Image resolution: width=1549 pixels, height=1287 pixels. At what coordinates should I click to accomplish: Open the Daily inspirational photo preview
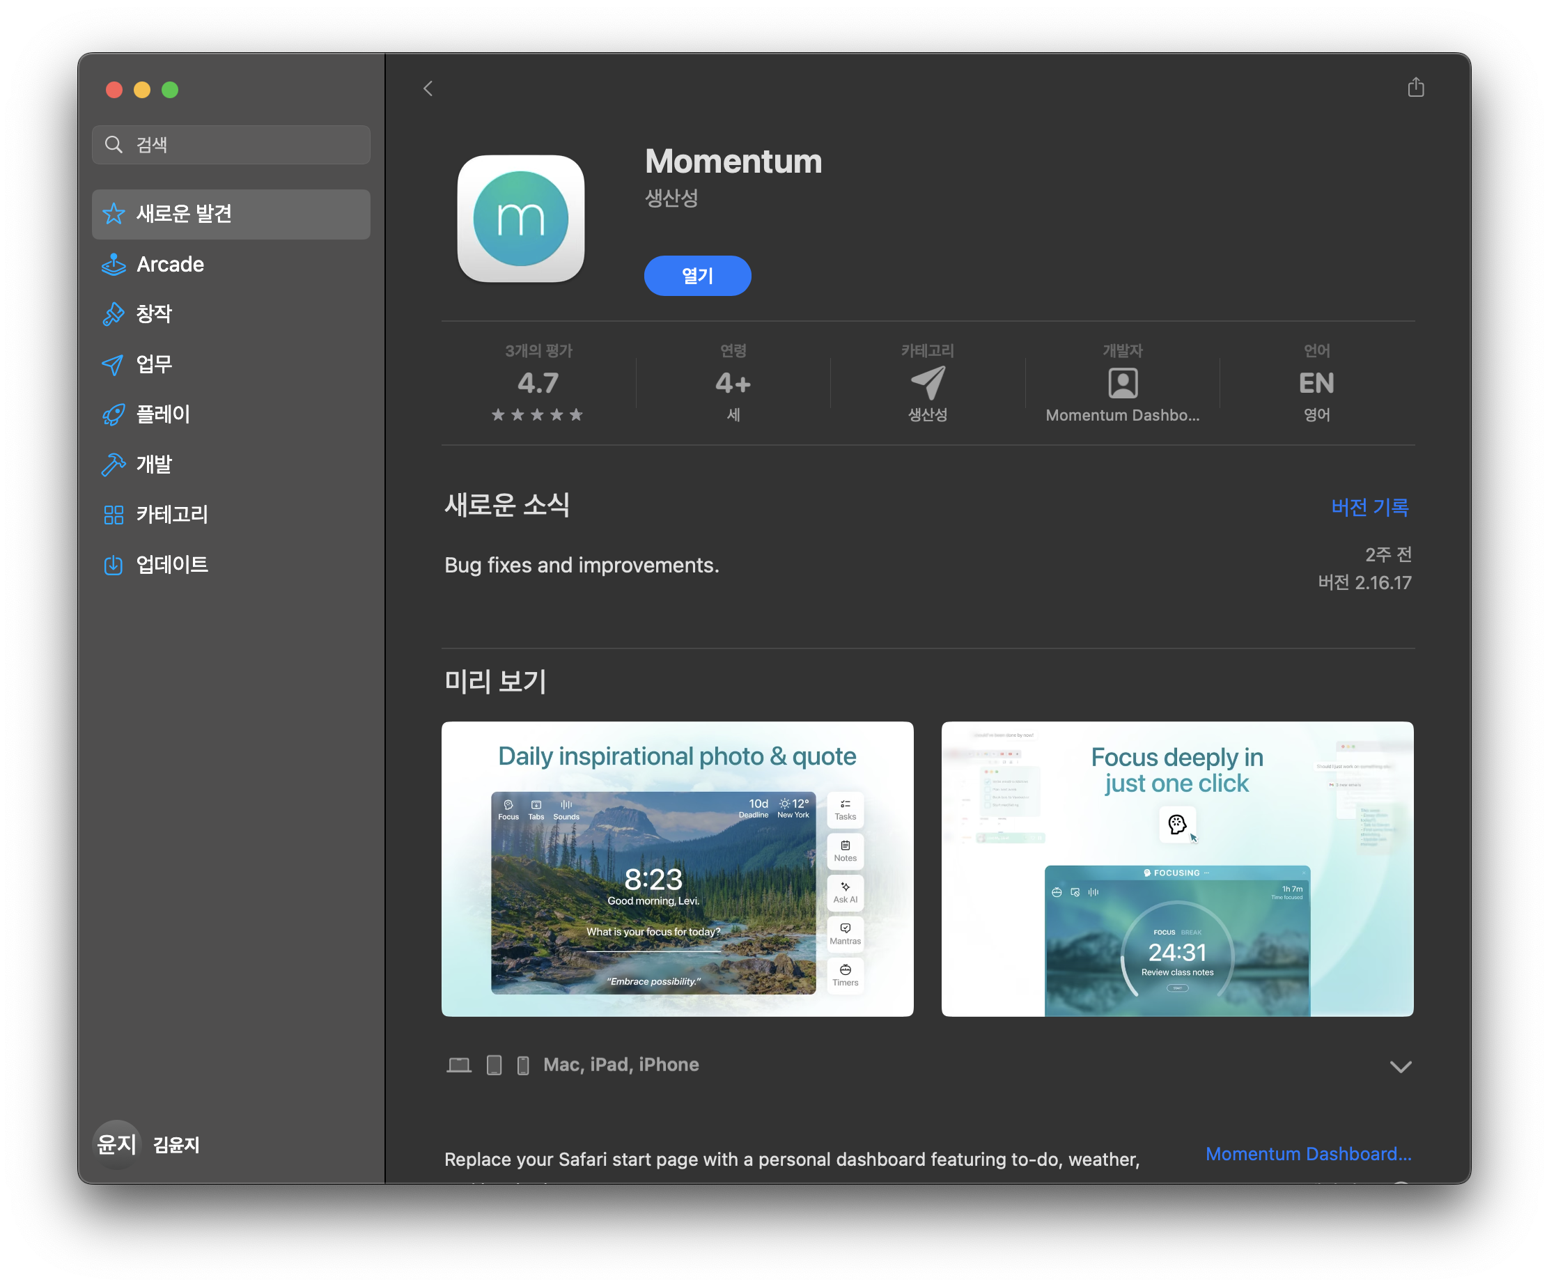click(x=676, y=869)
